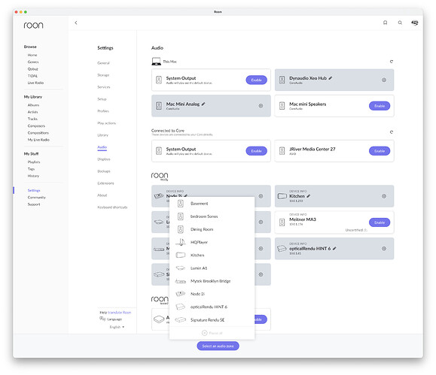
Task: Open the search magnifier icon
Action: pos(400,23)
